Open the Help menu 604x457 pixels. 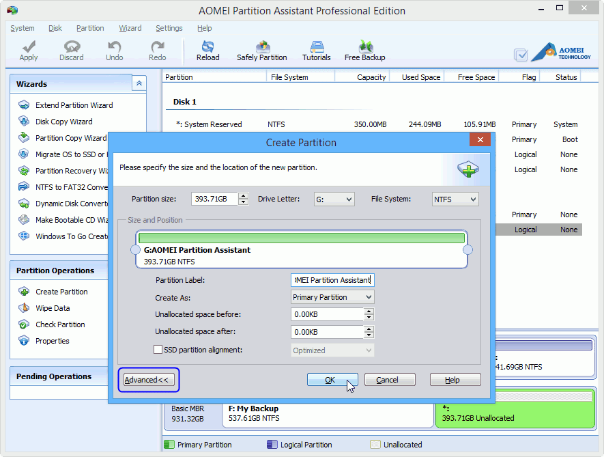coord(205,28)
